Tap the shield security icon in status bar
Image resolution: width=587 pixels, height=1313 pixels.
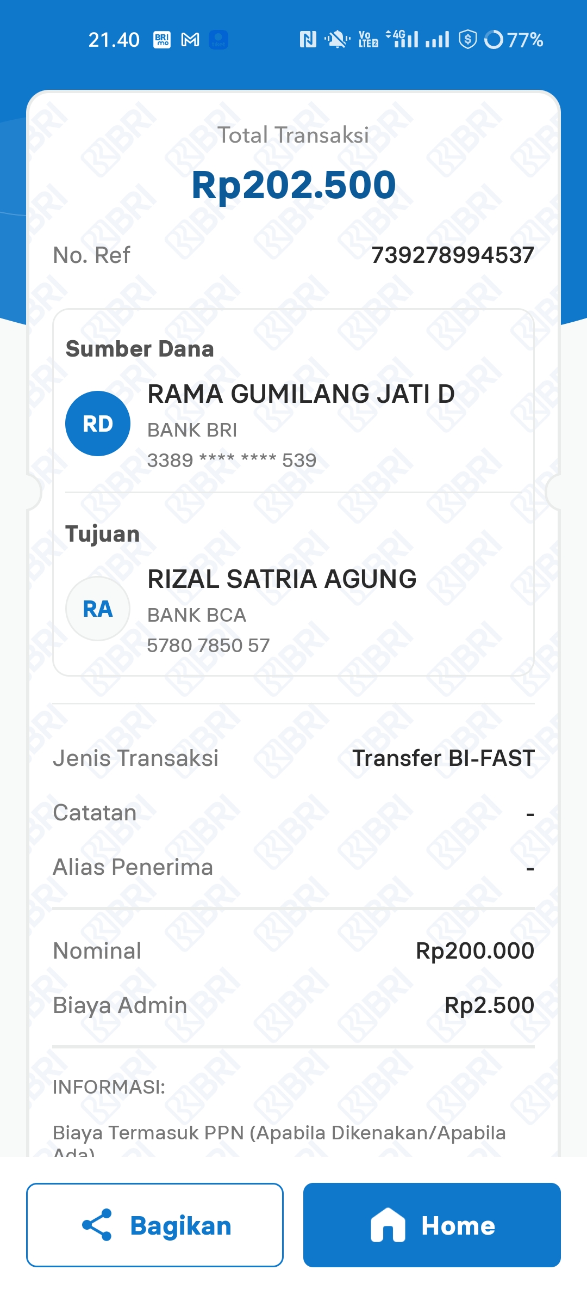(x=467, y=40)
